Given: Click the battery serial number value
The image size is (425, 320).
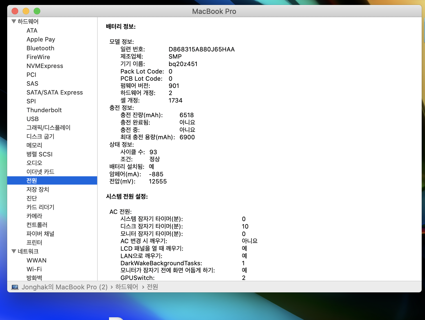Looking at the screenshot, I should coord(201,49).
